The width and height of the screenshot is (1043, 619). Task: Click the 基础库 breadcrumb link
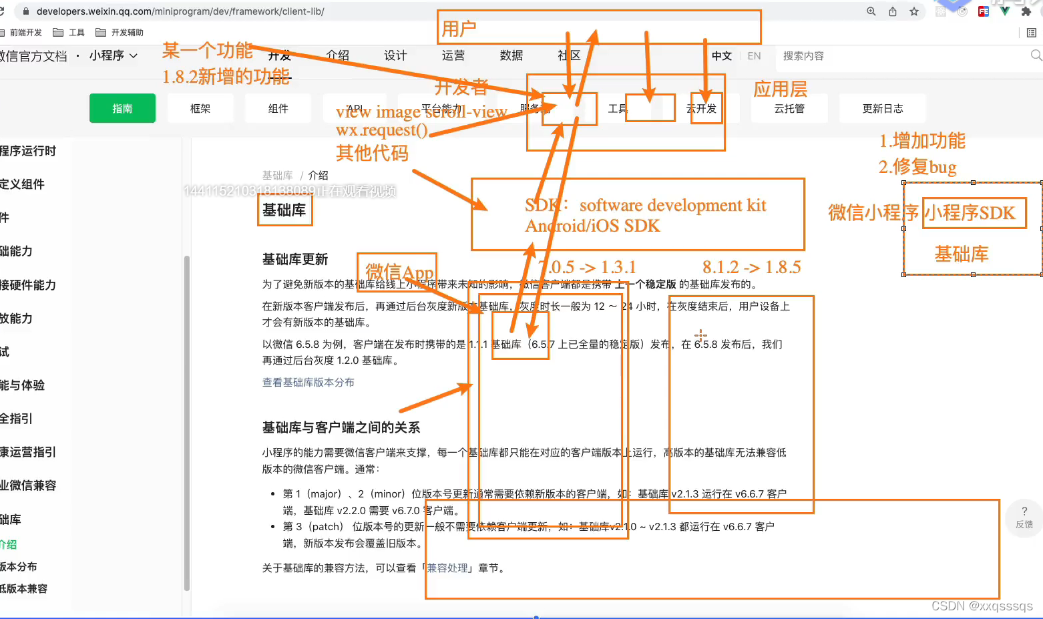tap(277, 175)
